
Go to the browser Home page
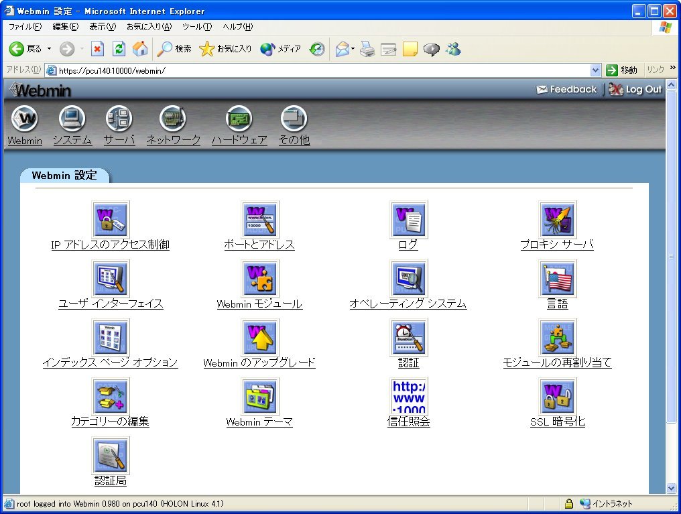point(140,49)
